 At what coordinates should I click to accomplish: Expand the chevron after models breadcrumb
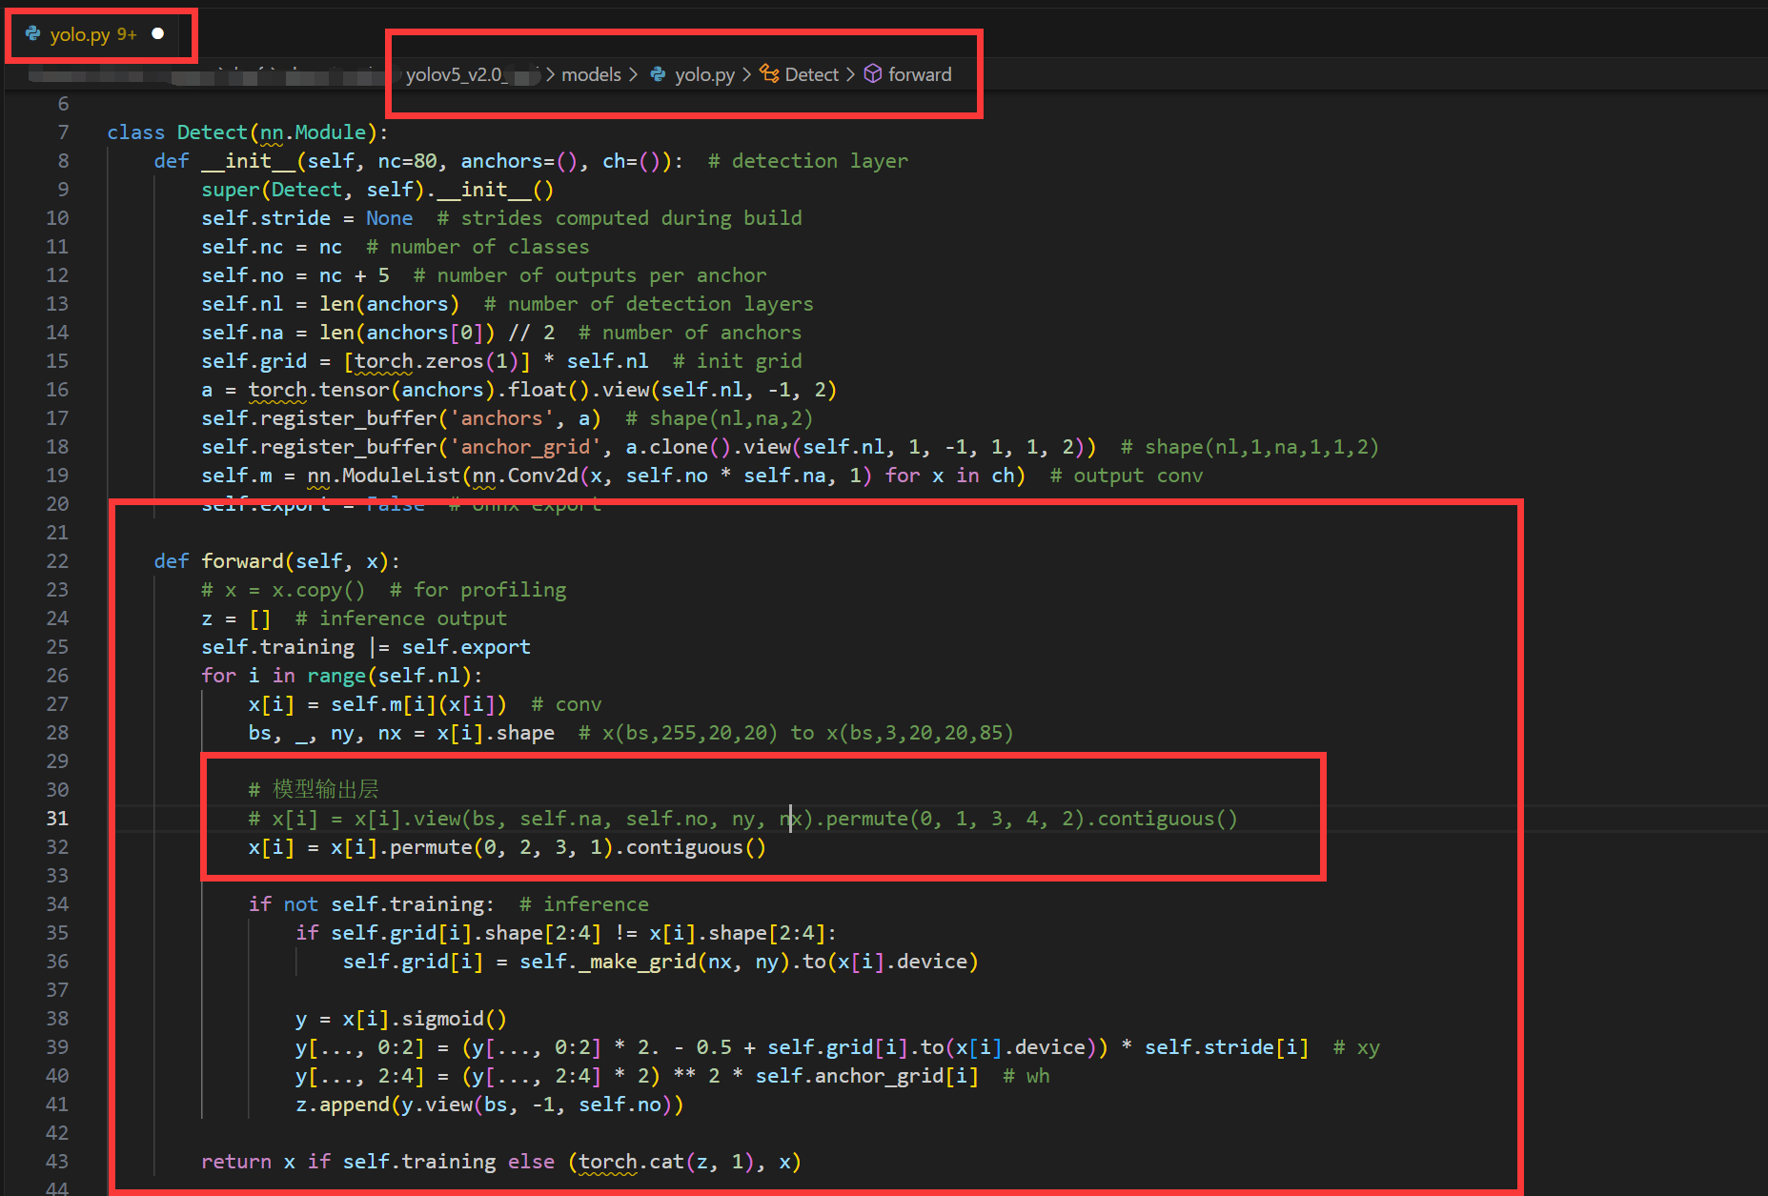(x=634, y=74)
